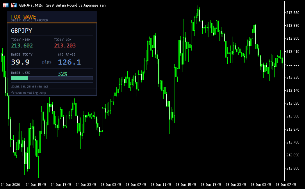Click the red table icon in chart header
Viewport: 305px width, 189px height.
(x=5, y=5)
